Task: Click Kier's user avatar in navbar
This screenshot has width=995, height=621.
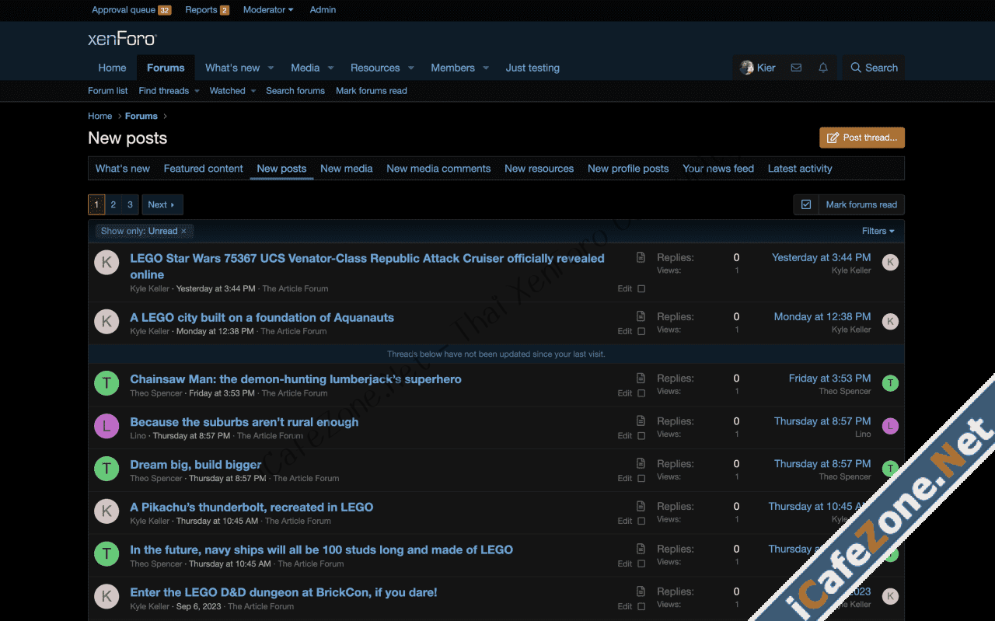Action: click(747, 68)
